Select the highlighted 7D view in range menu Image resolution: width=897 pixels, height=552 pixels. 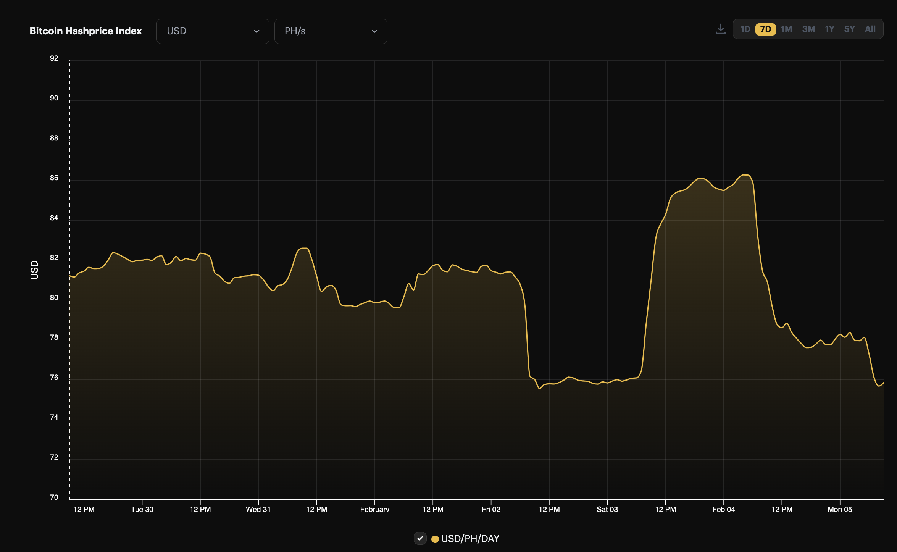coord(765,29)
